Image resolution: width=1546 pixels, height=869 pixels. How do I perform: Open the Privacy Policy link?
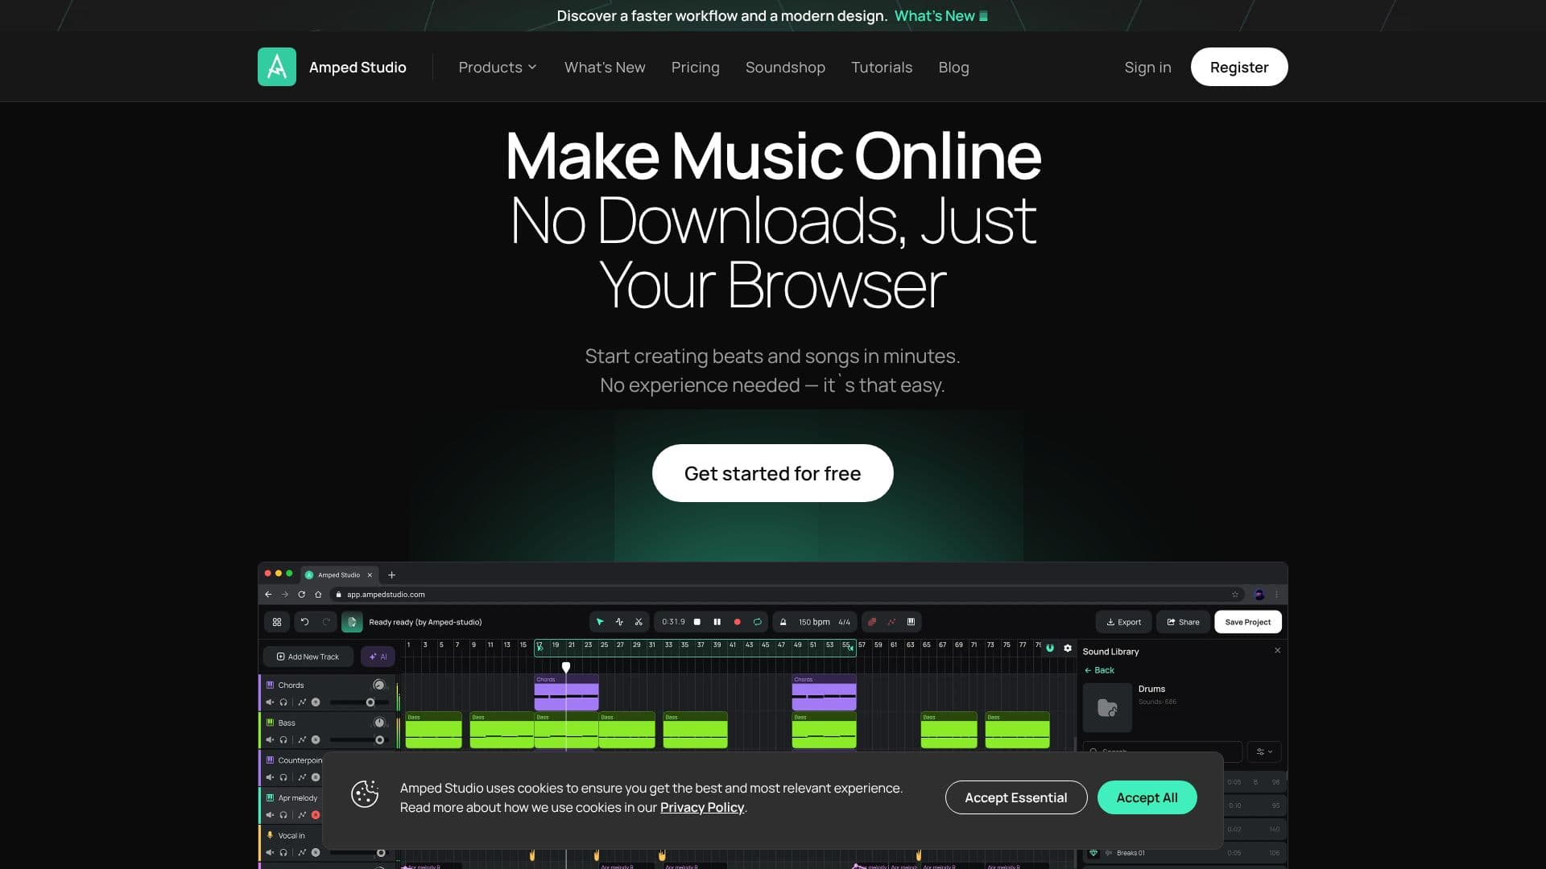(702, 807)
